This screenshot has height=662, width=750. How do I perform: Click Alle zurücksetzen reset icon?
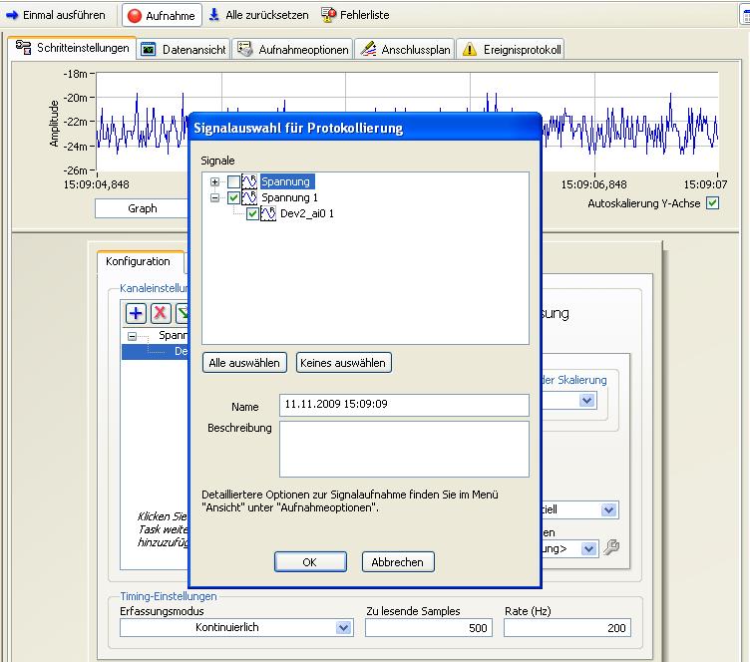214,15
